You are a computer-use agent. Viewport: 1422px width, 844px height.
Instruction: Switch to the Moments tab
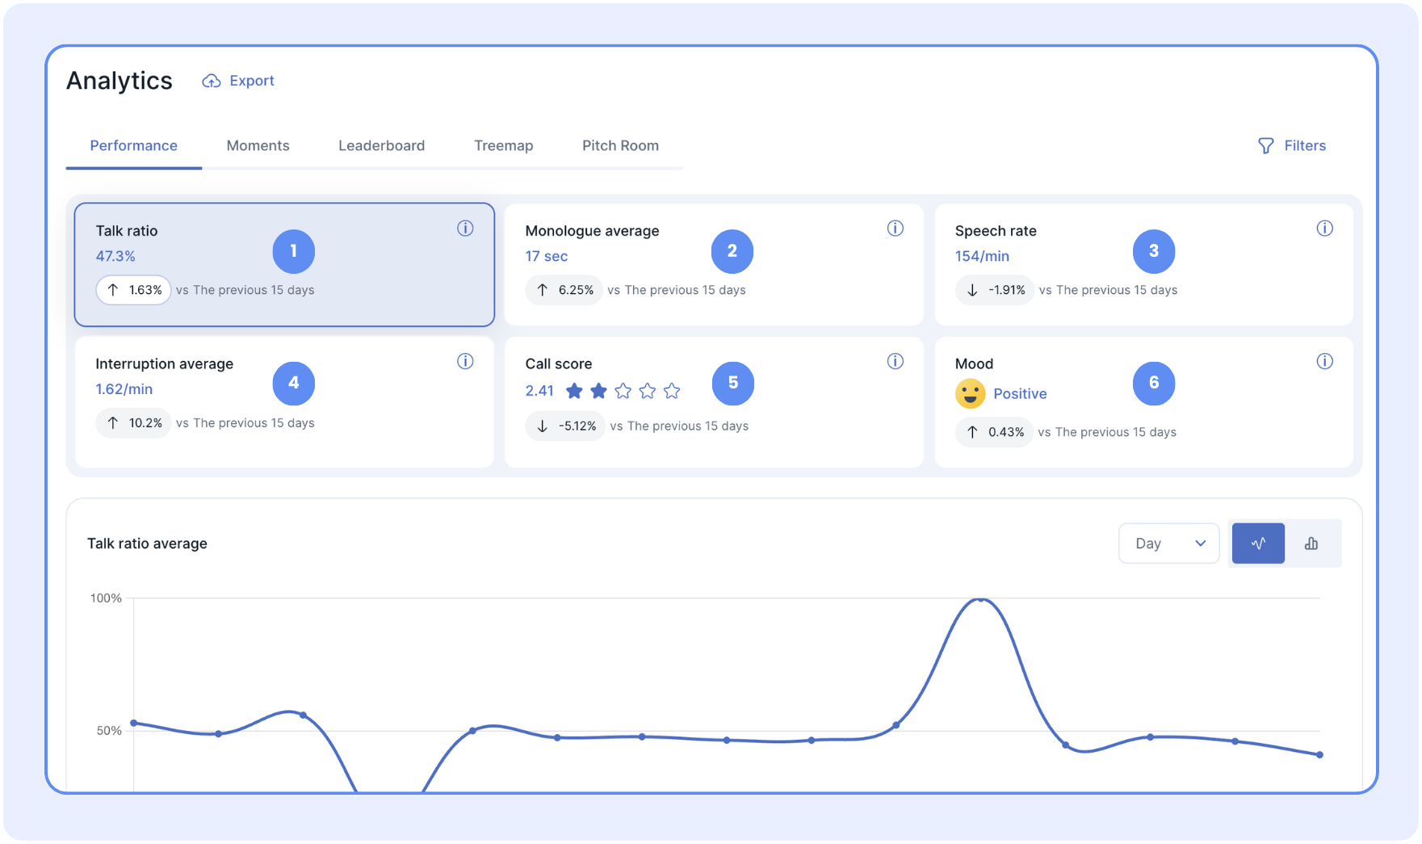258,145
